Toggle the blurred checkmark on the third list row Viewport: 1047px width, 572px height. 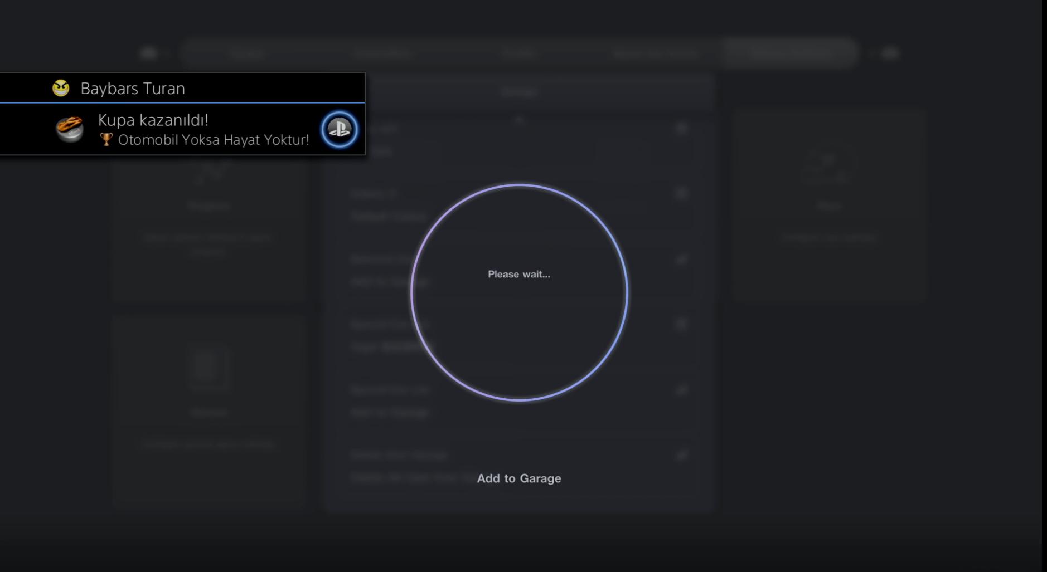tap(681, 259)
